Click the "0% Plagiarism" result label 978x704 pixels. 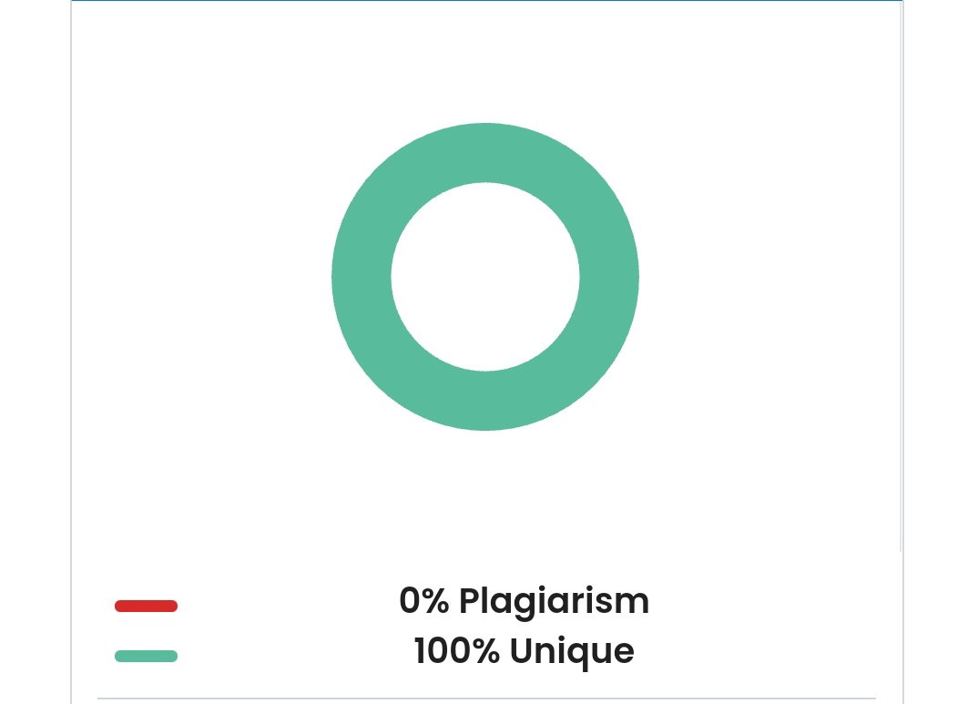524,601
